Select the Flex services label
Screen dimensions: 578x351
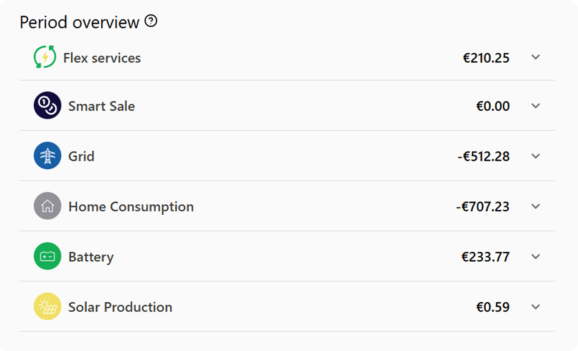coord(102,58)
